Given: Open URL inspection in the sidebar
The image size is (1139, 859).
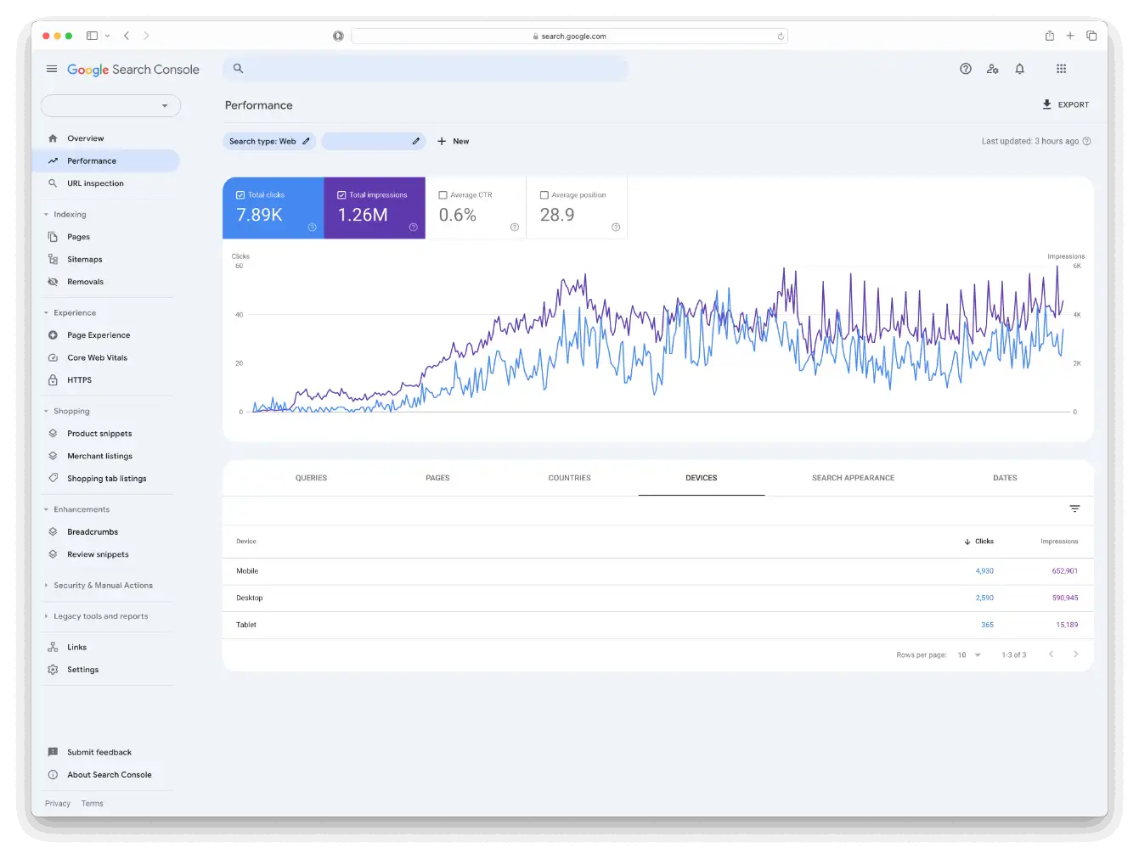Looking at the screenshot, I should 105,183.
